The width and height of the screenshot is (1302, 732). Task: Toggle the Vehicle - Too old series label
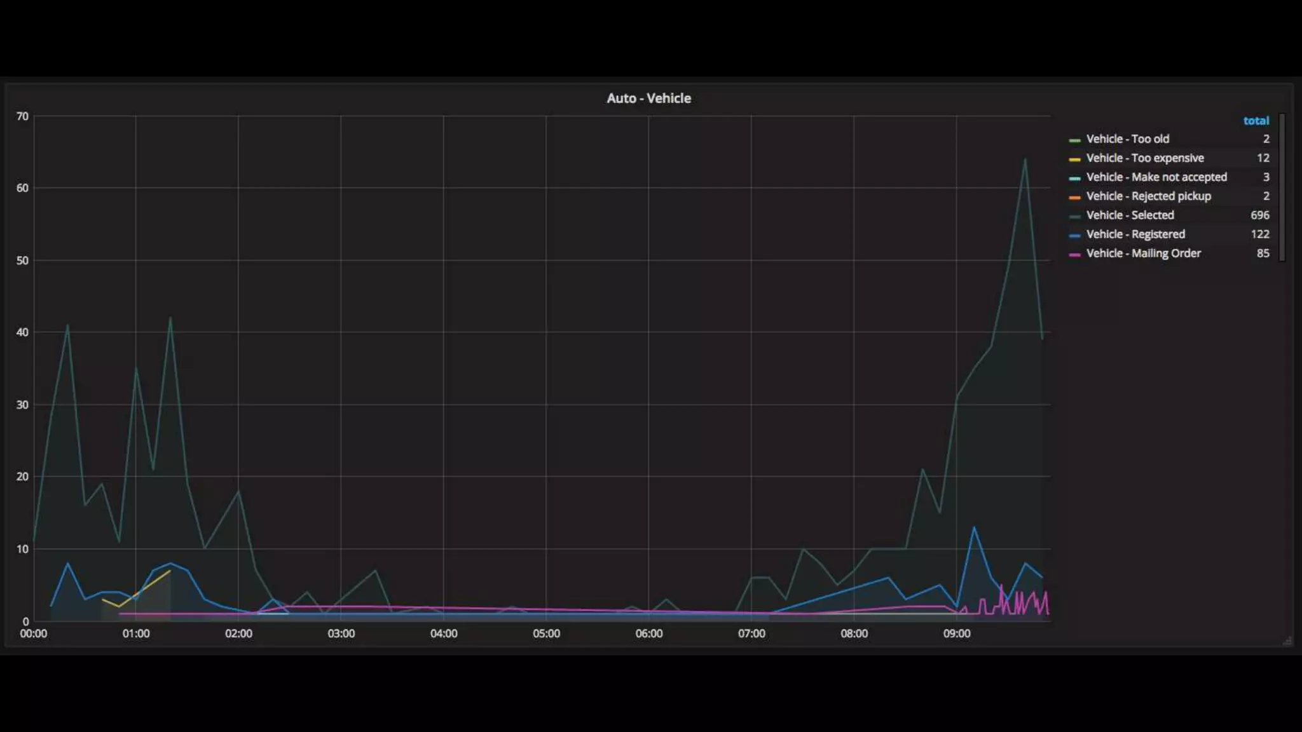pos(1127,139)
